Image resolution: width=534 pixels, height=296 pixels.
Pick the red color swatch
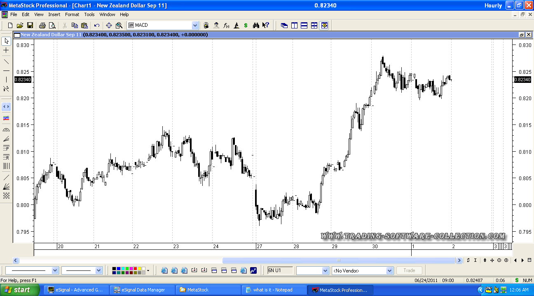135,269
